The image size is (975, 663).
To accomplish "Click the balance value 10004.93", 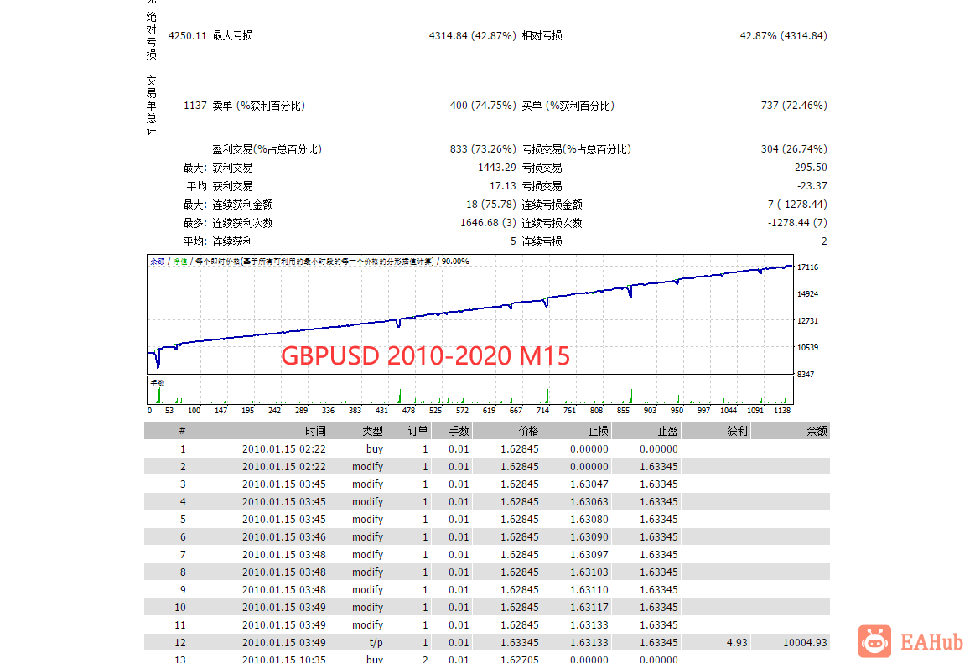I will click(x=805, y=643).
